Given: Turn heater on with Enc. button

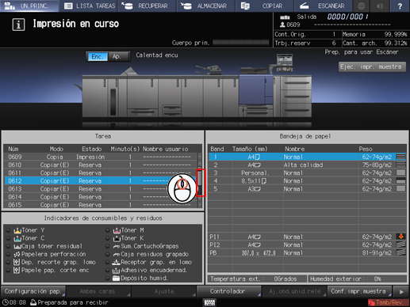Looking at the screenshot, I should (x=98, y=56).
